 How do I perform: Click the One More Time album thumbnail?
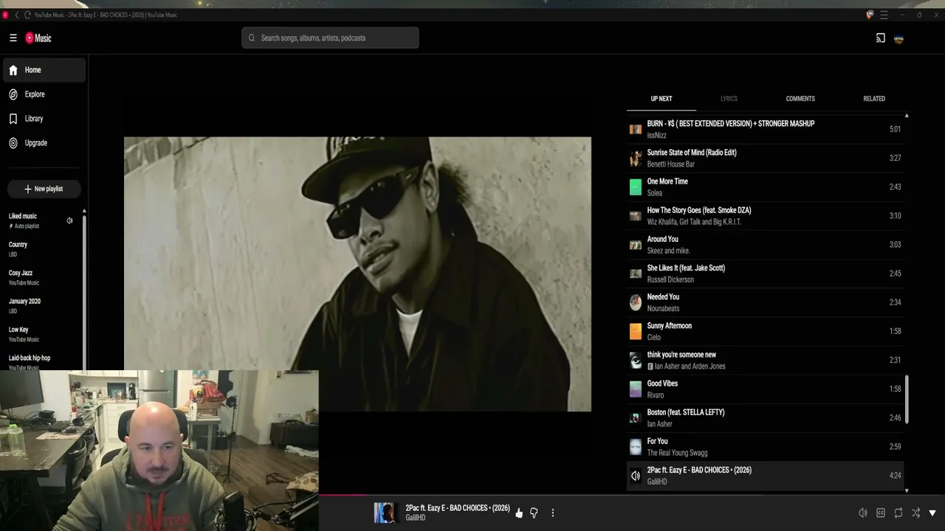(x=636, y=187)
